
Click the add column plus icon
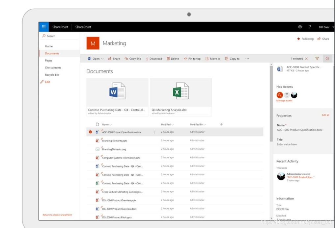coord(221,124)
